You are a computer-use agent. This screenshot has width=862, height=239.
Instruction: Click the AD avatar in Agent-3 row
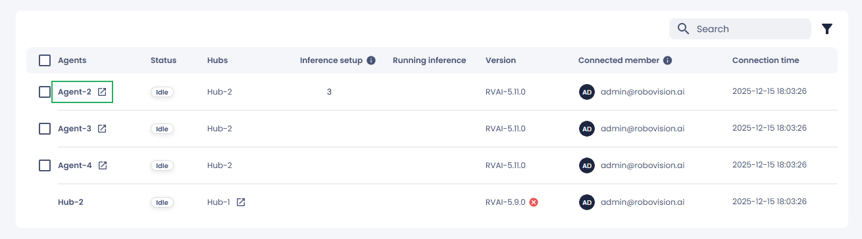[x=586, y=129]
